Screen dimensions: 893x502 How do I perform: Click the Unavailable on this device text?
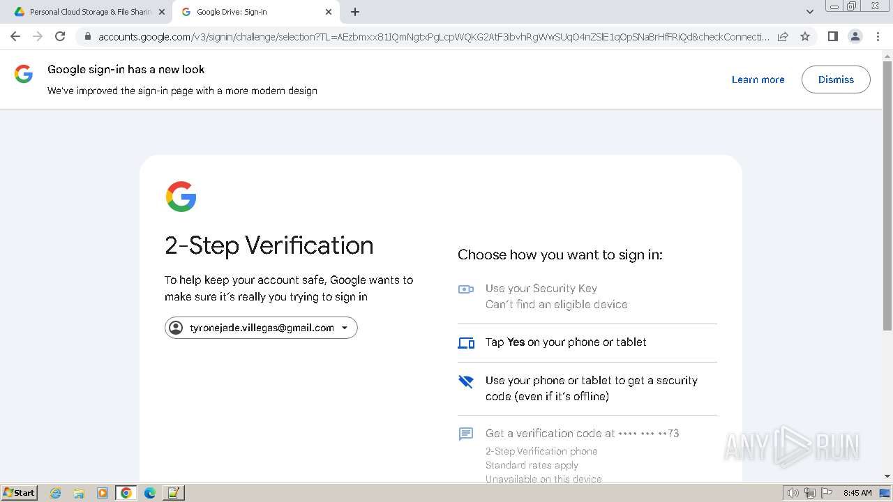(x=543, y=478)
